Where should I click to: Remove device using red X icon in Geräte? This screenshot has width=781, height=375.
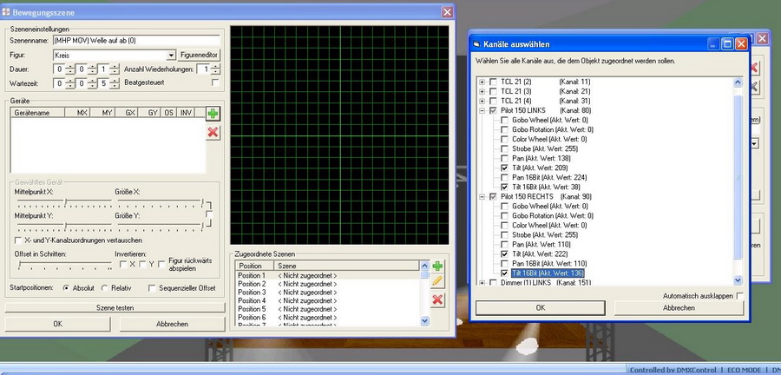[x=213, y=132]
